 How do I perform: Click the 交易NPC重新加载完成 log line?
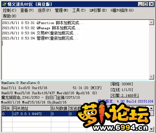click(x=40, y=33)
